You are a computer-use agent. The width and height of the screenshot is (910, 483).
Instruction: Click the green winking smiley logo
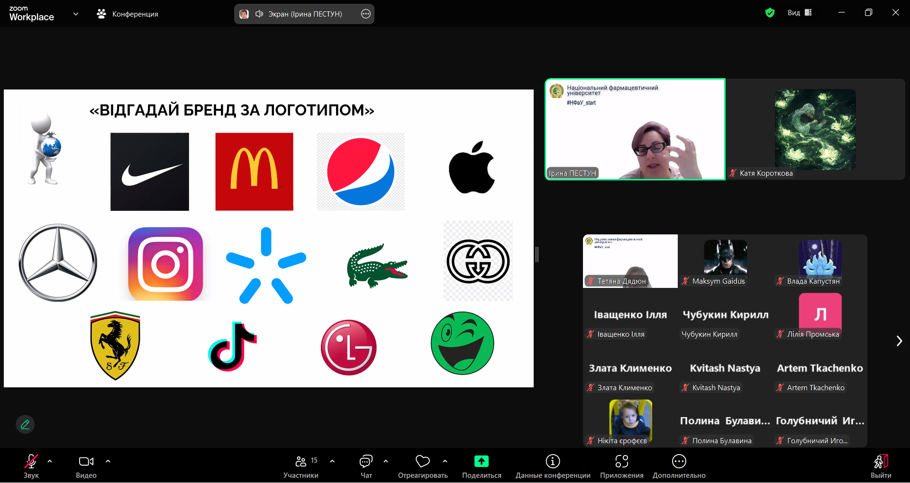[x=463, y=343]
